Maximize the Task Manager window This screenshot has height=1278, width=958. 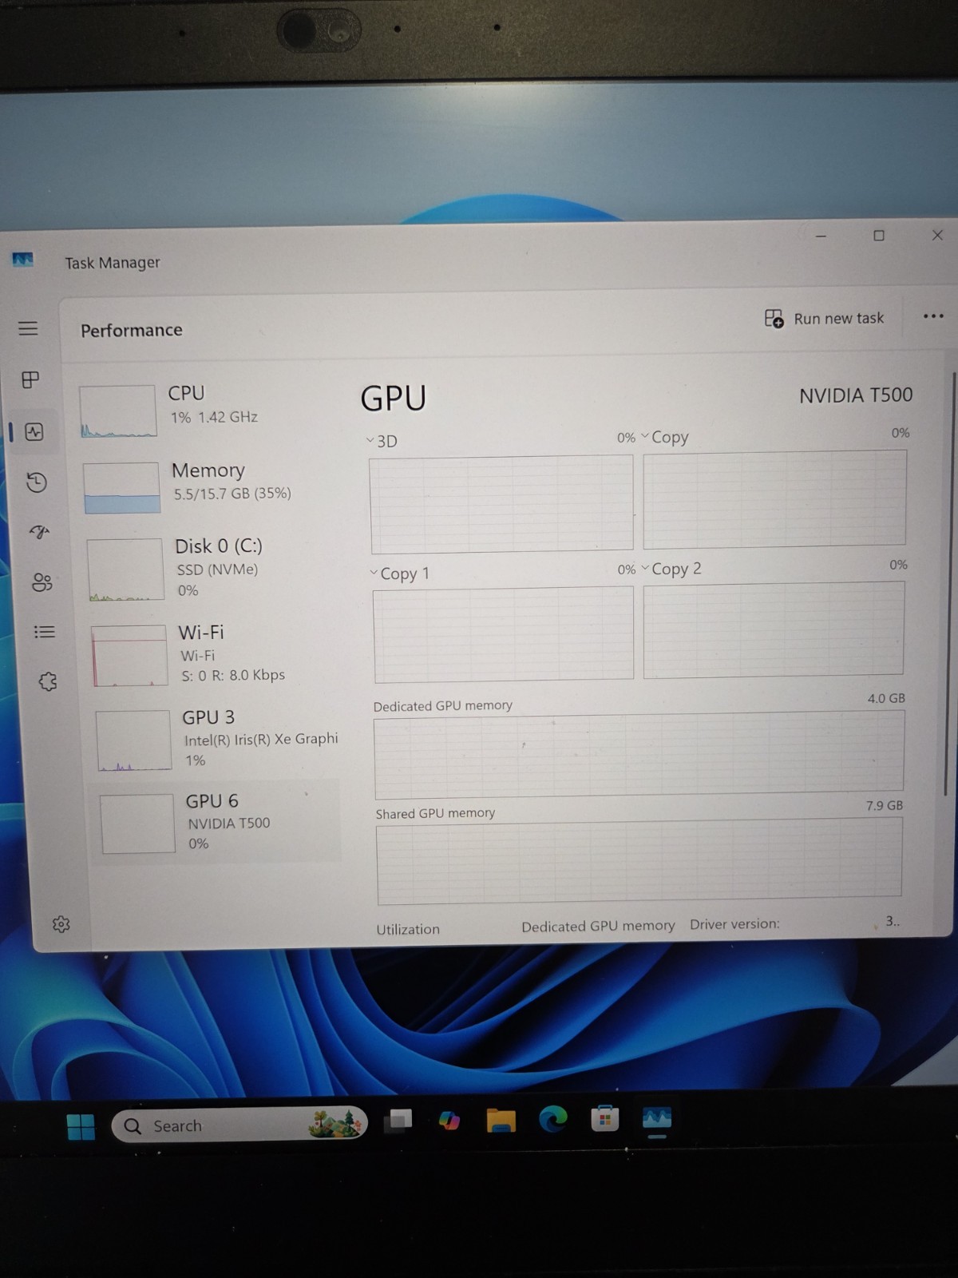pyautogui.click(x=879, y=236)
